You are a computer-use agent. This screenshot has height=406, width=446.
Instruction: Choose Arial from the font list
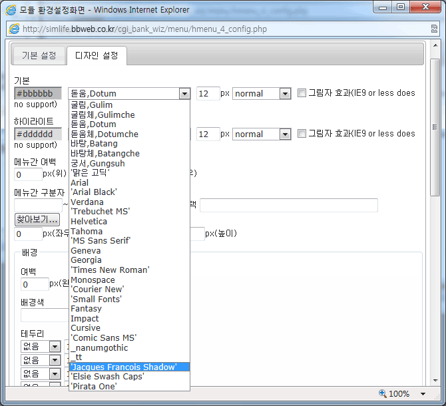pyautogui.click(x=129, y=182)
